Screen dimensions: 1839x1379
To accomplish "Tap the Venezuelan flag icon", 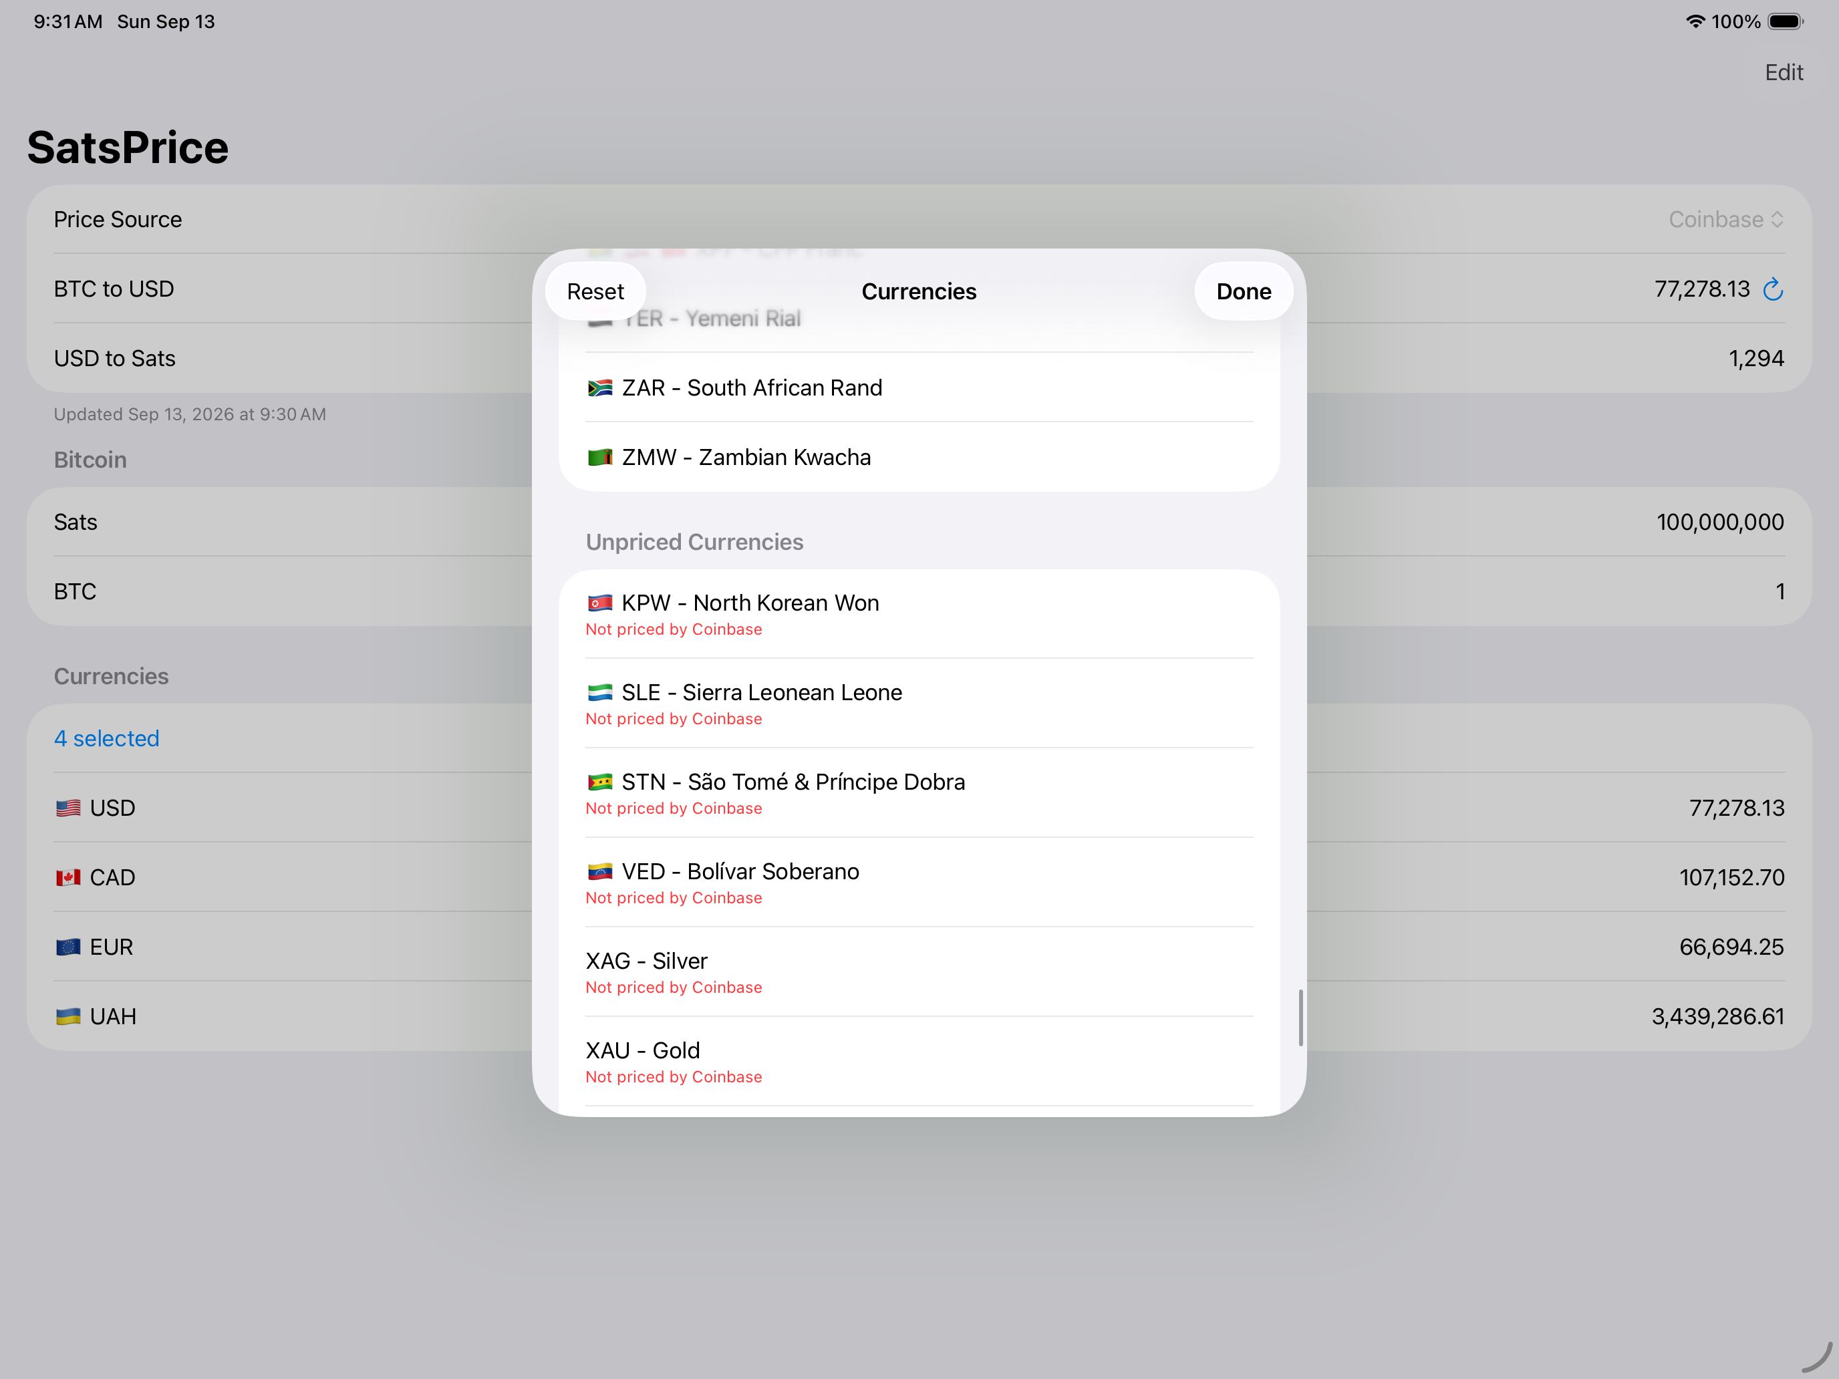I will (599, 871).
